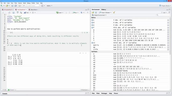This screenshot has height=96, width=172.
Task: Expand data frame f blue arrow
Action: 92,27
